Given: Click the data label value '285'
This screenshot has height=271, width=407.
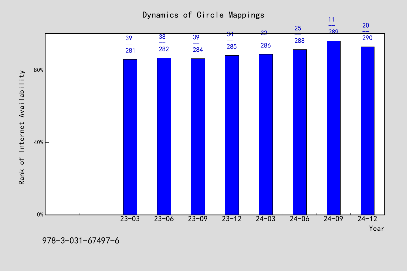Looking at the screenshot, I should (x=232, y=47).
